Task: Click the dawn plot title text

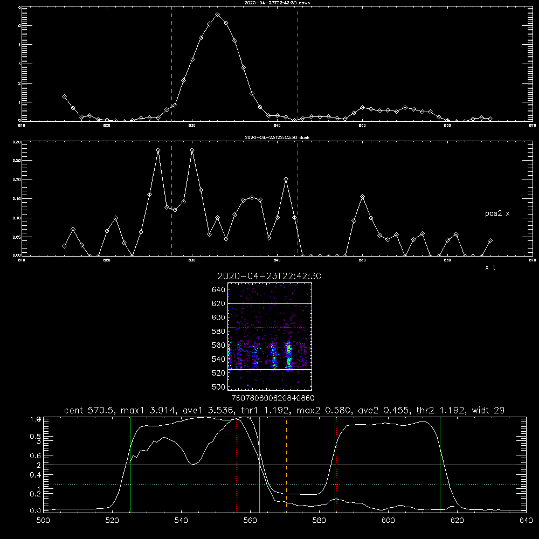Action: point(277,3)
